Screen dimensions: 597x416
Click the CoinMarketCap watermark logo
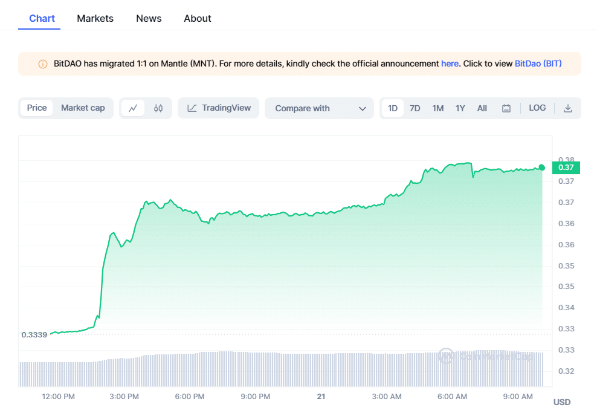pyautogui.click(x=446, y=356)
